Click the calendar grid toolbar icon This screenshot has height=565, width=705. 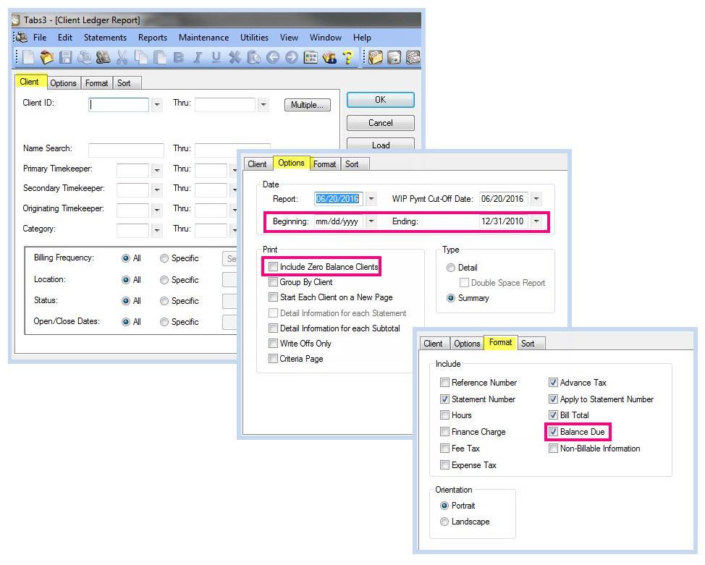tap(311, 58)
